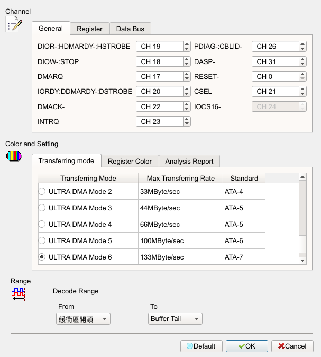Decrease INTRQ channel with down arrow

[x=187, y=124]
